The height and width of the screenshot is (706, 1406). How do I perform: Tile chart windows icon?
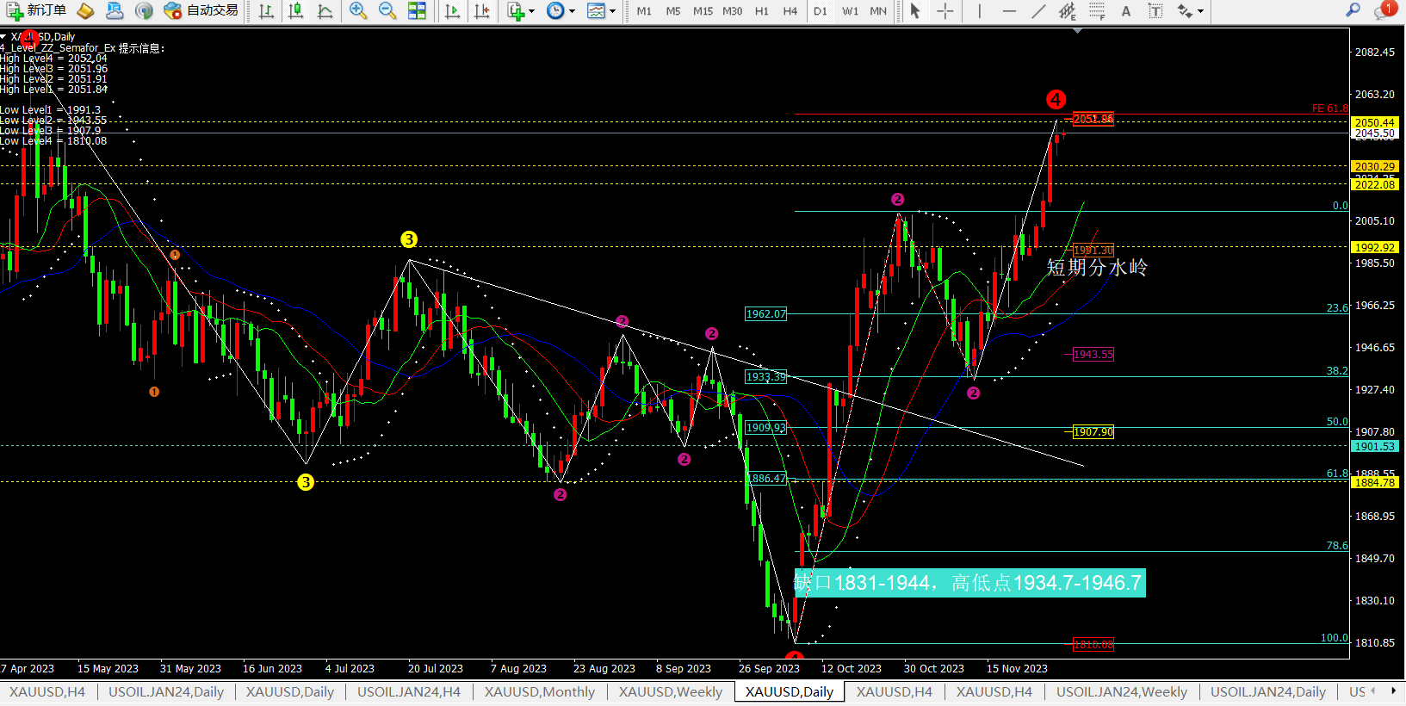click(x=417, y=11)
